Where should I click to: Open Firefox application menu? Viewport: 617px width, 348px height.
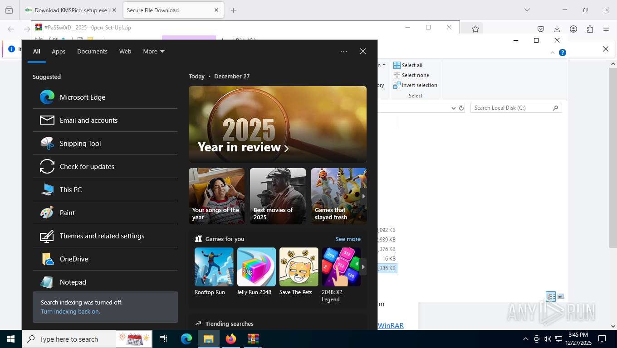click(606, 29)
